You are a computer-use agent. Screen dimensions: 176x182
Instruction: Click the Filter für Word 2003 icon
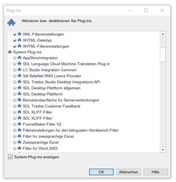pyautogui.click(x=19, y=148)
